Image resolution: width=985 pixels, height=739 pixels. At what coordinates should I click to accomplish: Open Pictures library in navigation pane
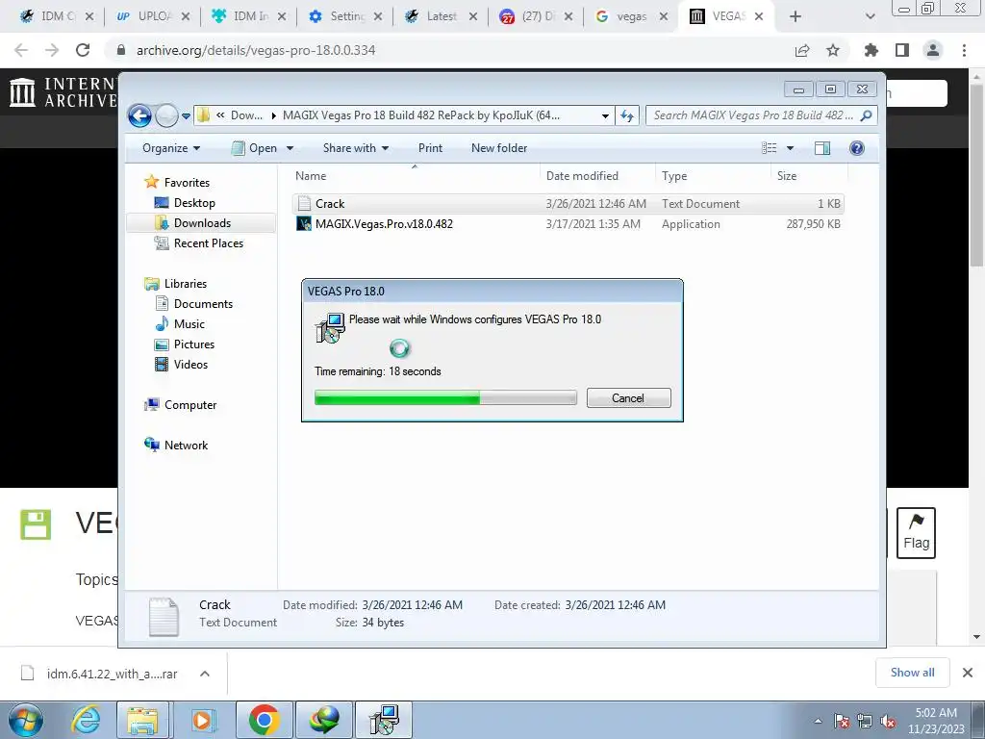tap(194, 344)
